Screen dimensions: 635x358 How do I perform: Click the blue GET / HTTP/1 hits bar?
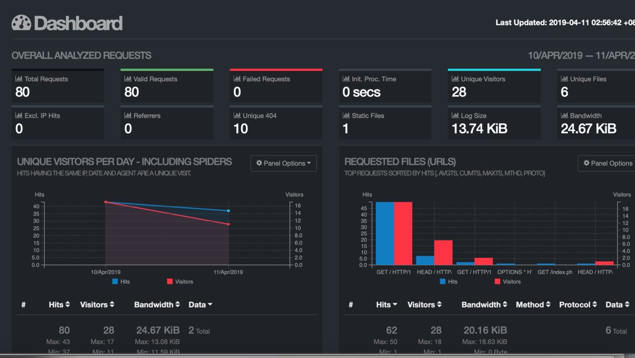[x=385, y=233]
